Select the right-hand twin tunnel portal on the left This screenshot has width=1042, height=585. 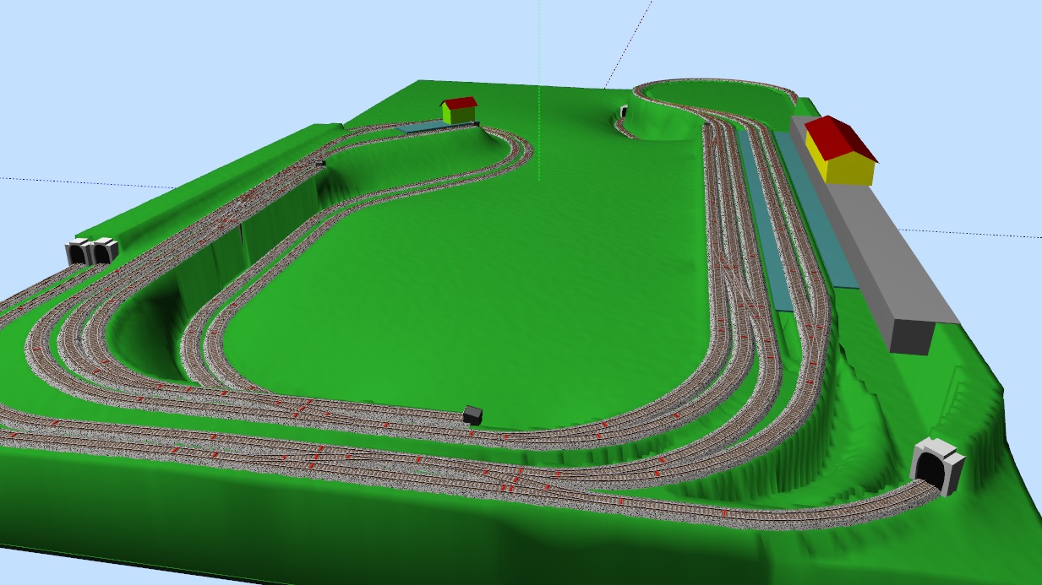coord(105,251)
